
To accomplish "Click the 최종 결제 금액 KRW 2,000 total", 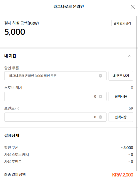I will tap(123, 175).
